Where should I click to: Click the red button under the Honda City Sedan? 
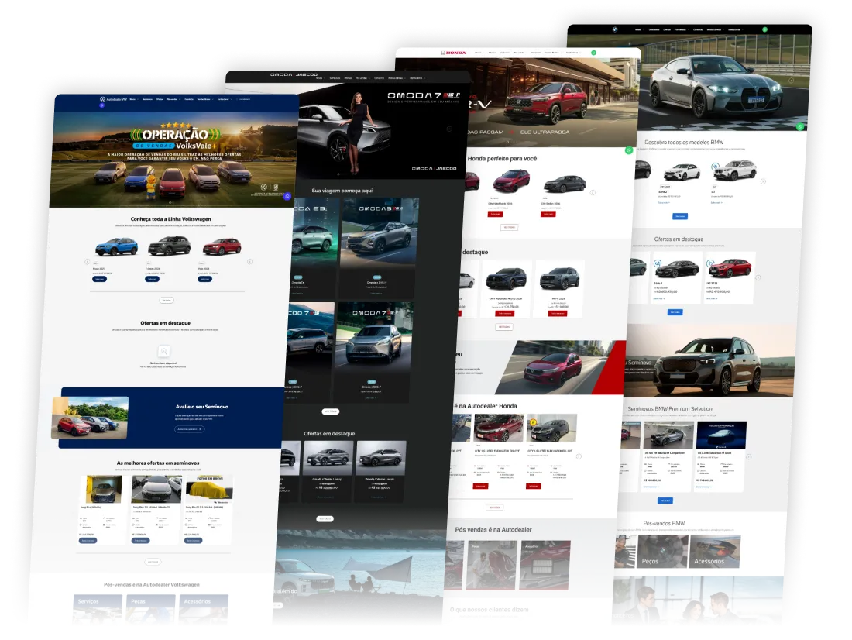point(548,215)
